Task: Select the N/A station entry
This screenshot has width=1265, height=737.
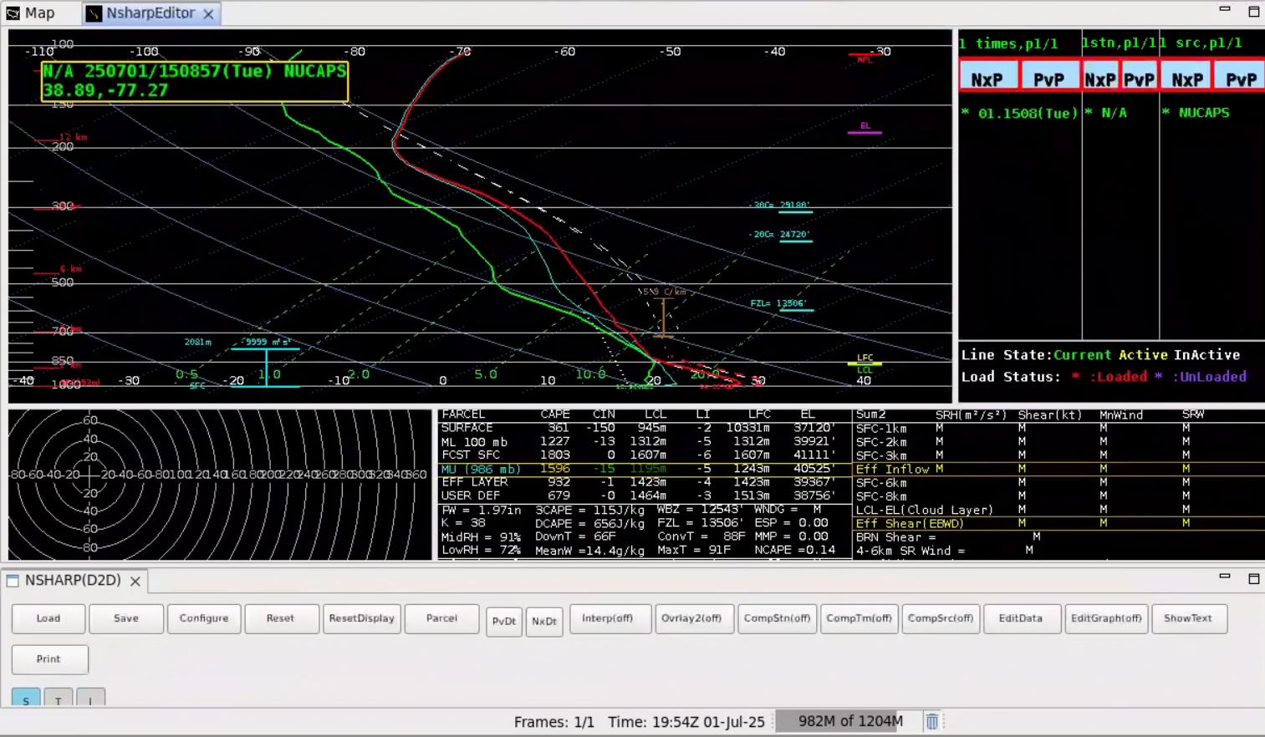Action: click(1106, 113)
